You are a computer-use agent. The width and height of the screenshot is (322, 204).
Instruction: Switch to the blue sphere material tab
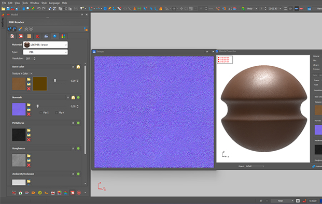[54, 36]
